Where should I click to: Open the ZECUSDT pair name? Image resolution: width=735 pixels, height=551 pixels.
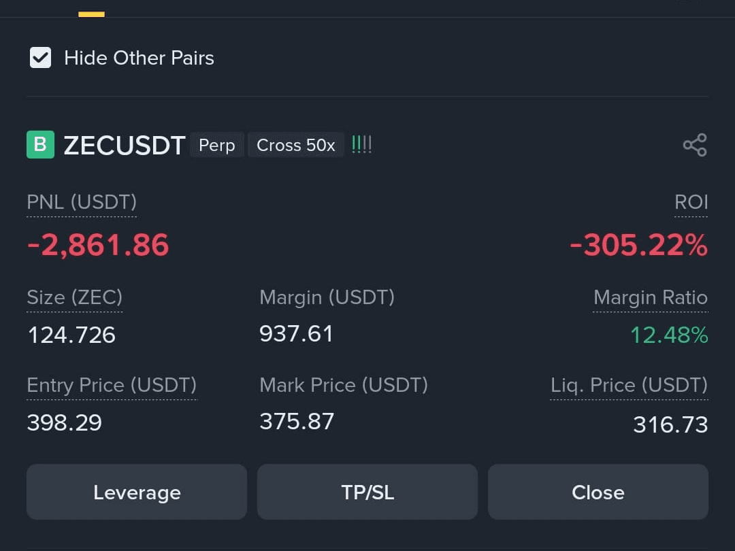click(125, 146)
